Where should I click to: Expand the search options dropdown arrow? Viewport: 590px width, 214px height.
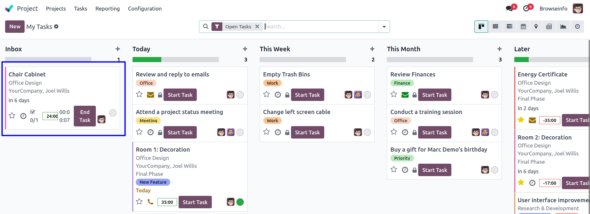(384, 27)
